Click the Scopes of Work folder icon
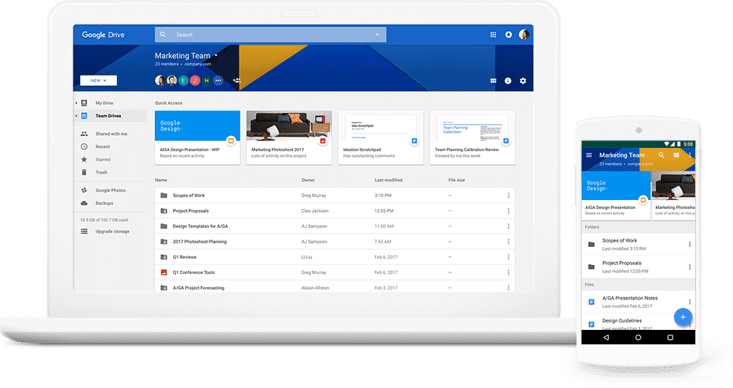This screenshot has width=733, height=388. click(x=164, y=196)
